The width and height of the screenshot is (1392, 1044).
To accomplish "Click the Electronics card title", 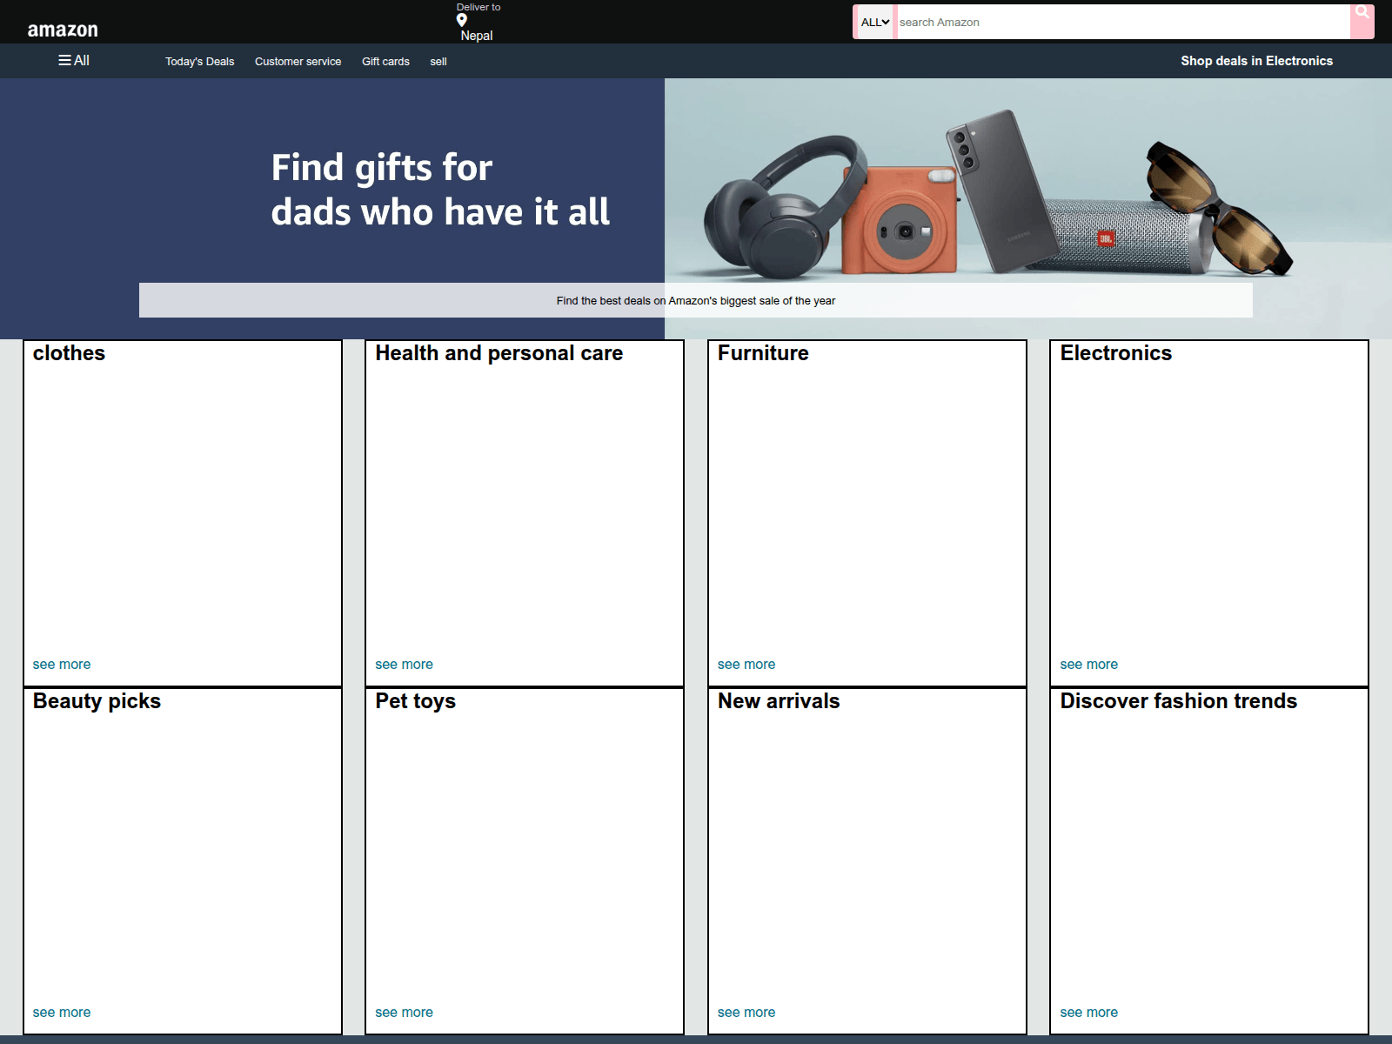I will 1115,353.
